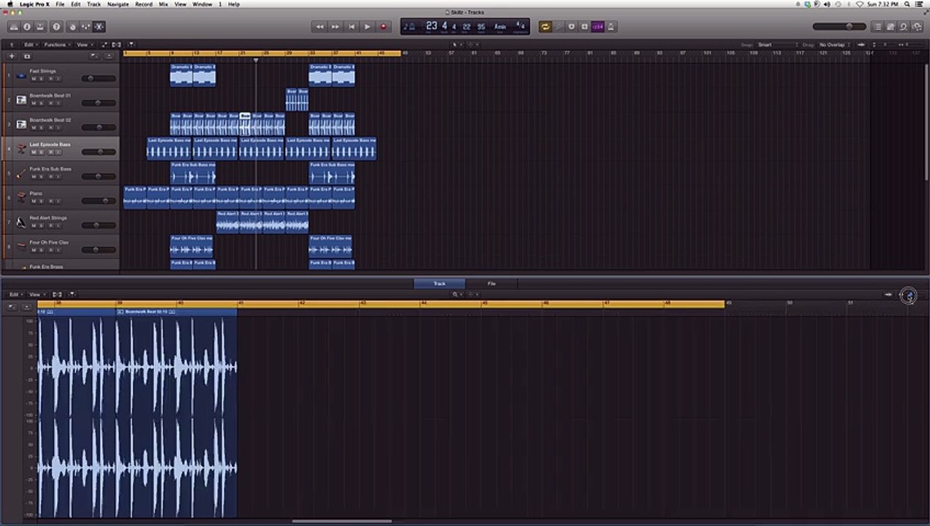Click the Play button in transport
930x526 pixels.
tap(367, 27)
